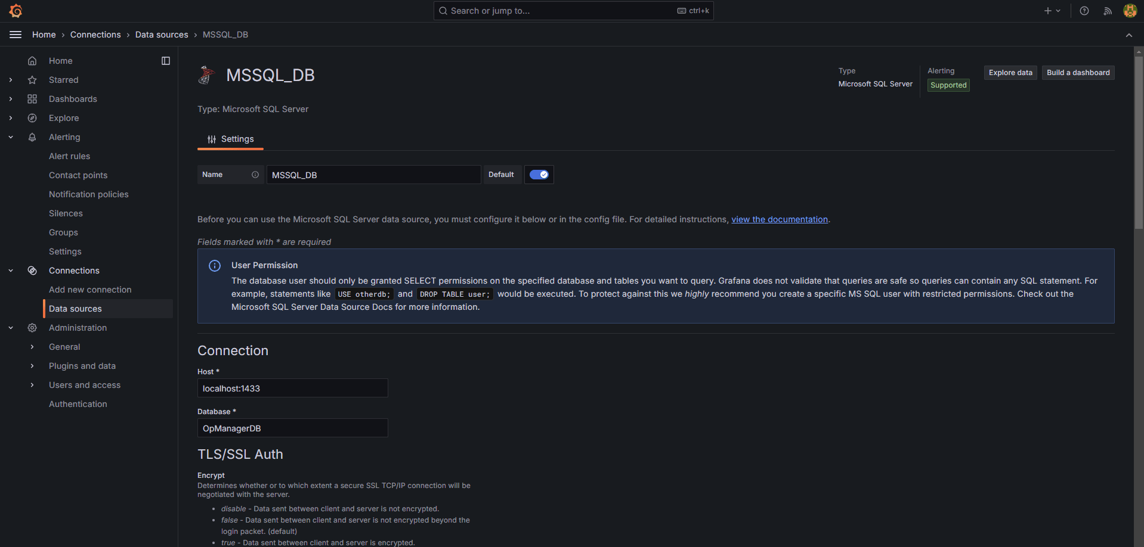Click the Dashboards grid icon

click(x=32, y=99)
